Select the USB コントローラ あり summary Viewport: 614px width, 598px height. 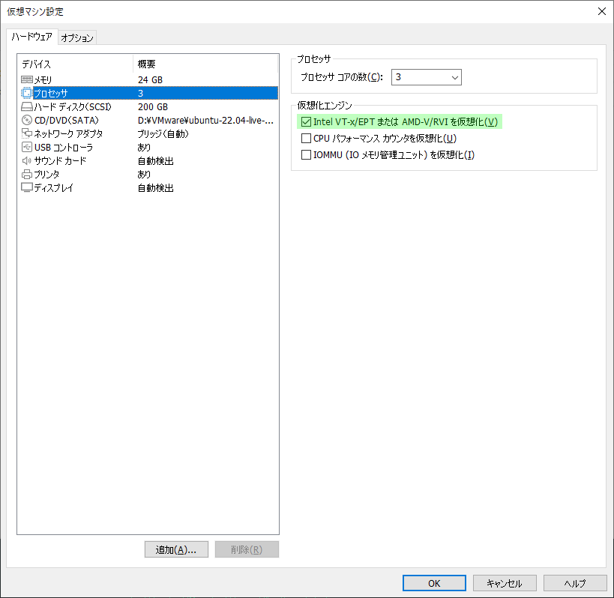(144, 147)
